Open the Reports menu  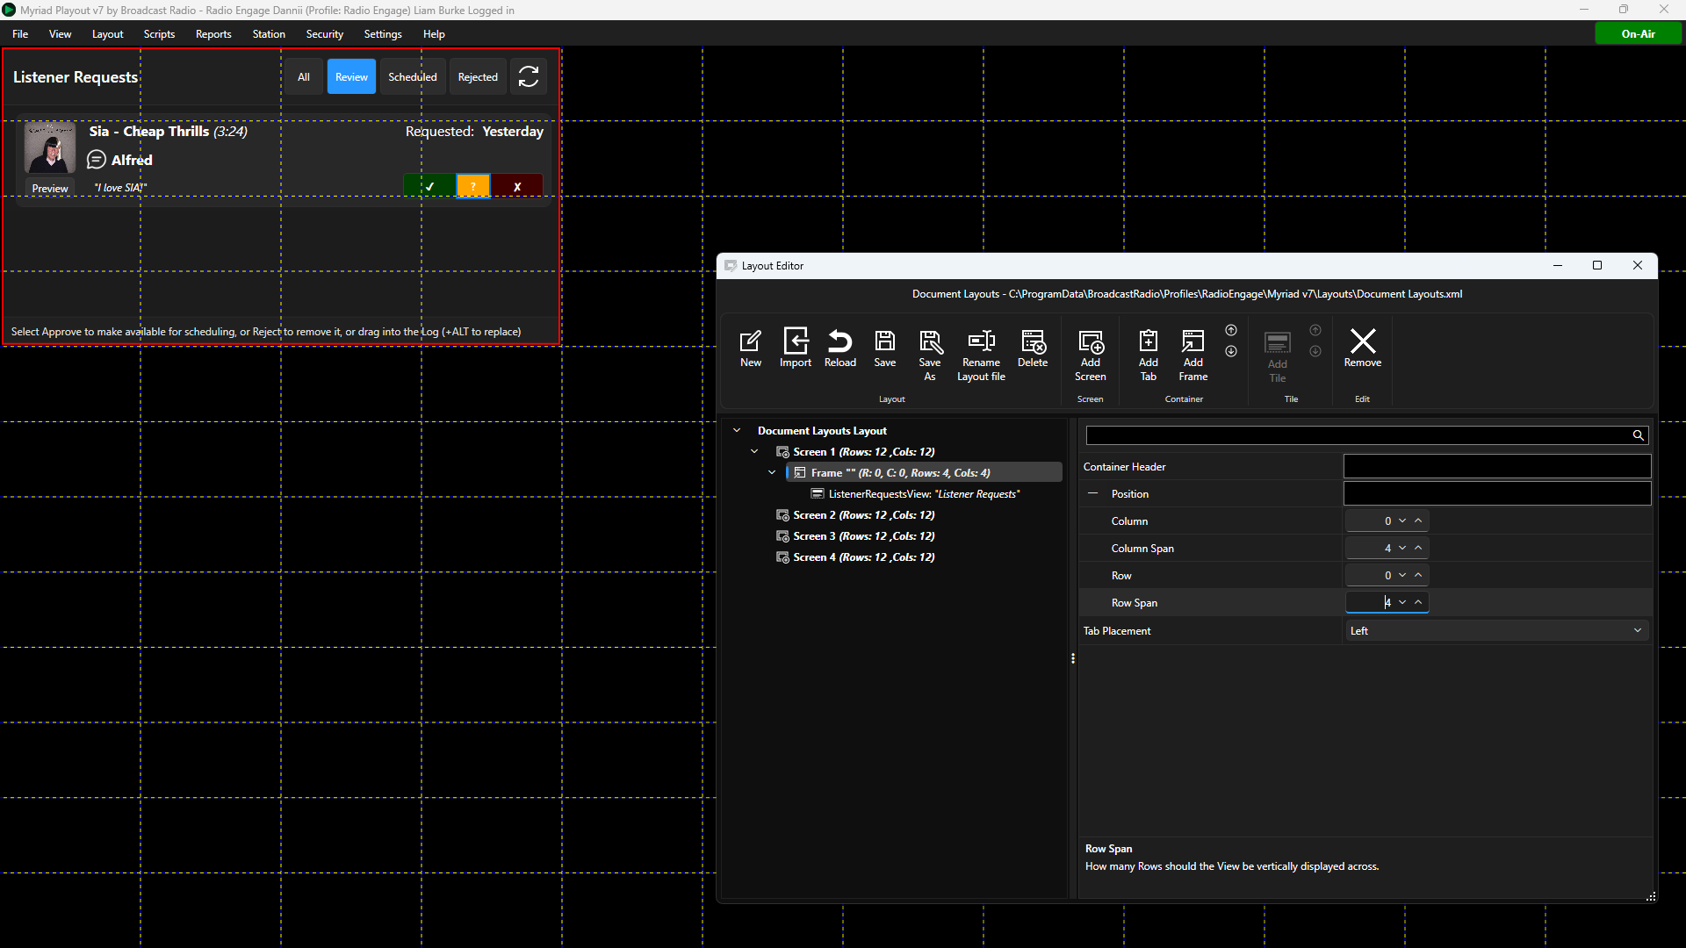coord(213,33)
